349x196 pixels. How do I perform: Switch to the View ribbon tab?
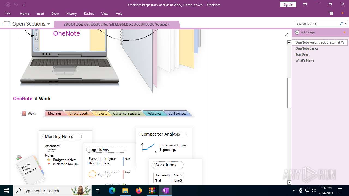[x=105, y=13]
